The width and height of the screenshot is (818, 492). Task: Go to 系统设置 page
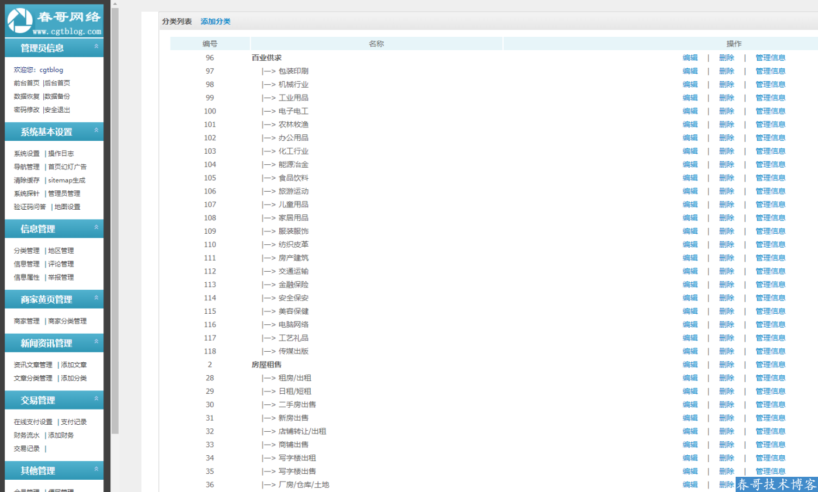[27, 154]
